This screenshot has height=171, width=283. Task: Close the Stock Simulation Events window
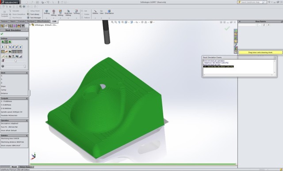click(275, 57)
